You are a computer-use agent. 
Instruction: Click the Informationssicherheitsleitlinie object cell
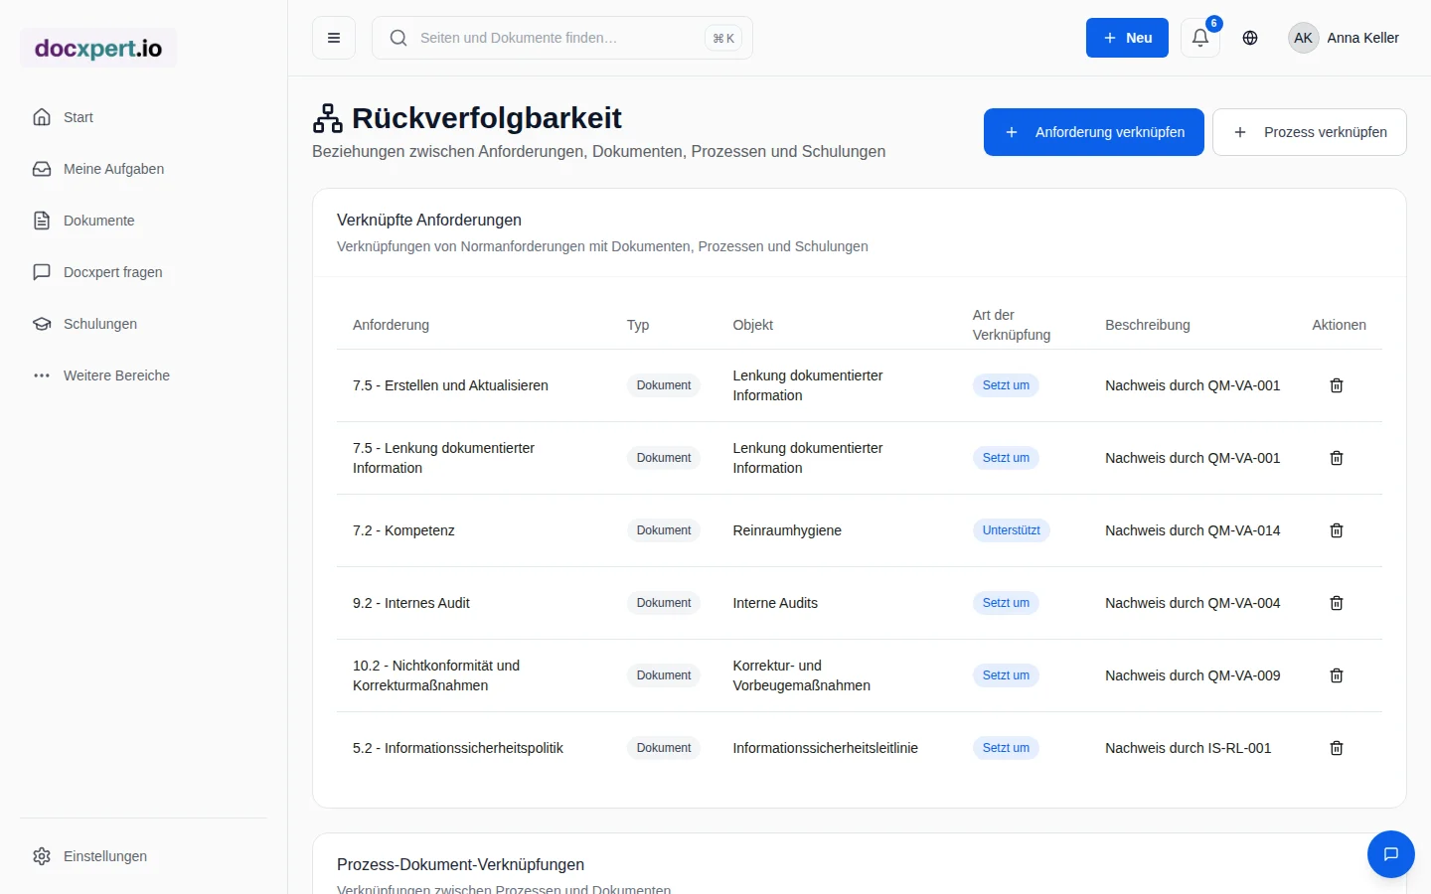tap(826, 748)
